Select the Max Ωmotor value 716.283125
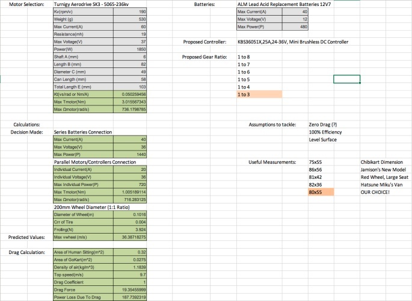The width and height of the screenshot is (412, 301). 130,199
